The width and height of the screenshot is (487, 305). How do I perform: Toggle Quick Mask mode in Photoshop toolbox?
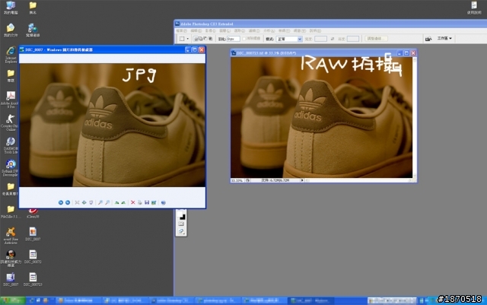pos(181,224)
